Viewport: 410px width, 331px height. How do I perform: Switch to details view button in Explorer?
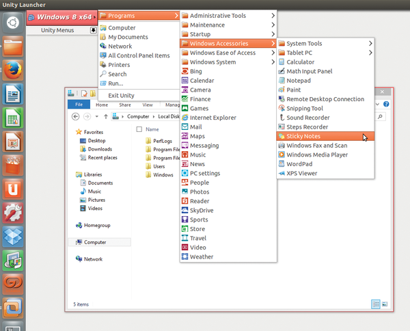point(375,304)
